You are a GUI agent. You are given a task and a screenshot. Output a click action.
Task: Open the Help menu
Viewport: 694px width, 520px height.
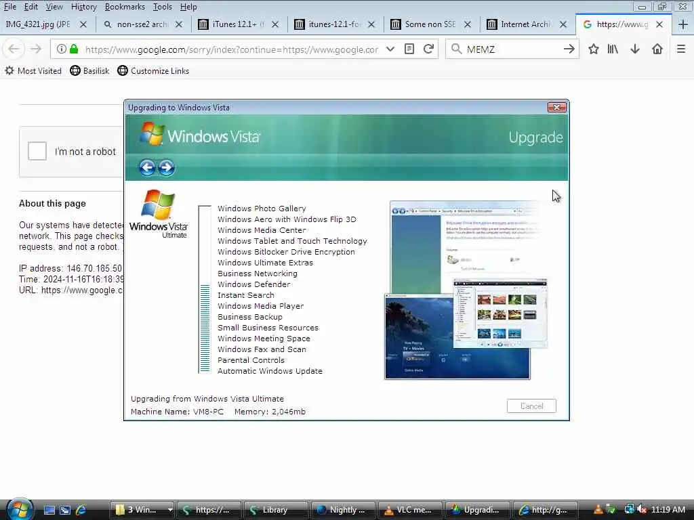[188, 7]
